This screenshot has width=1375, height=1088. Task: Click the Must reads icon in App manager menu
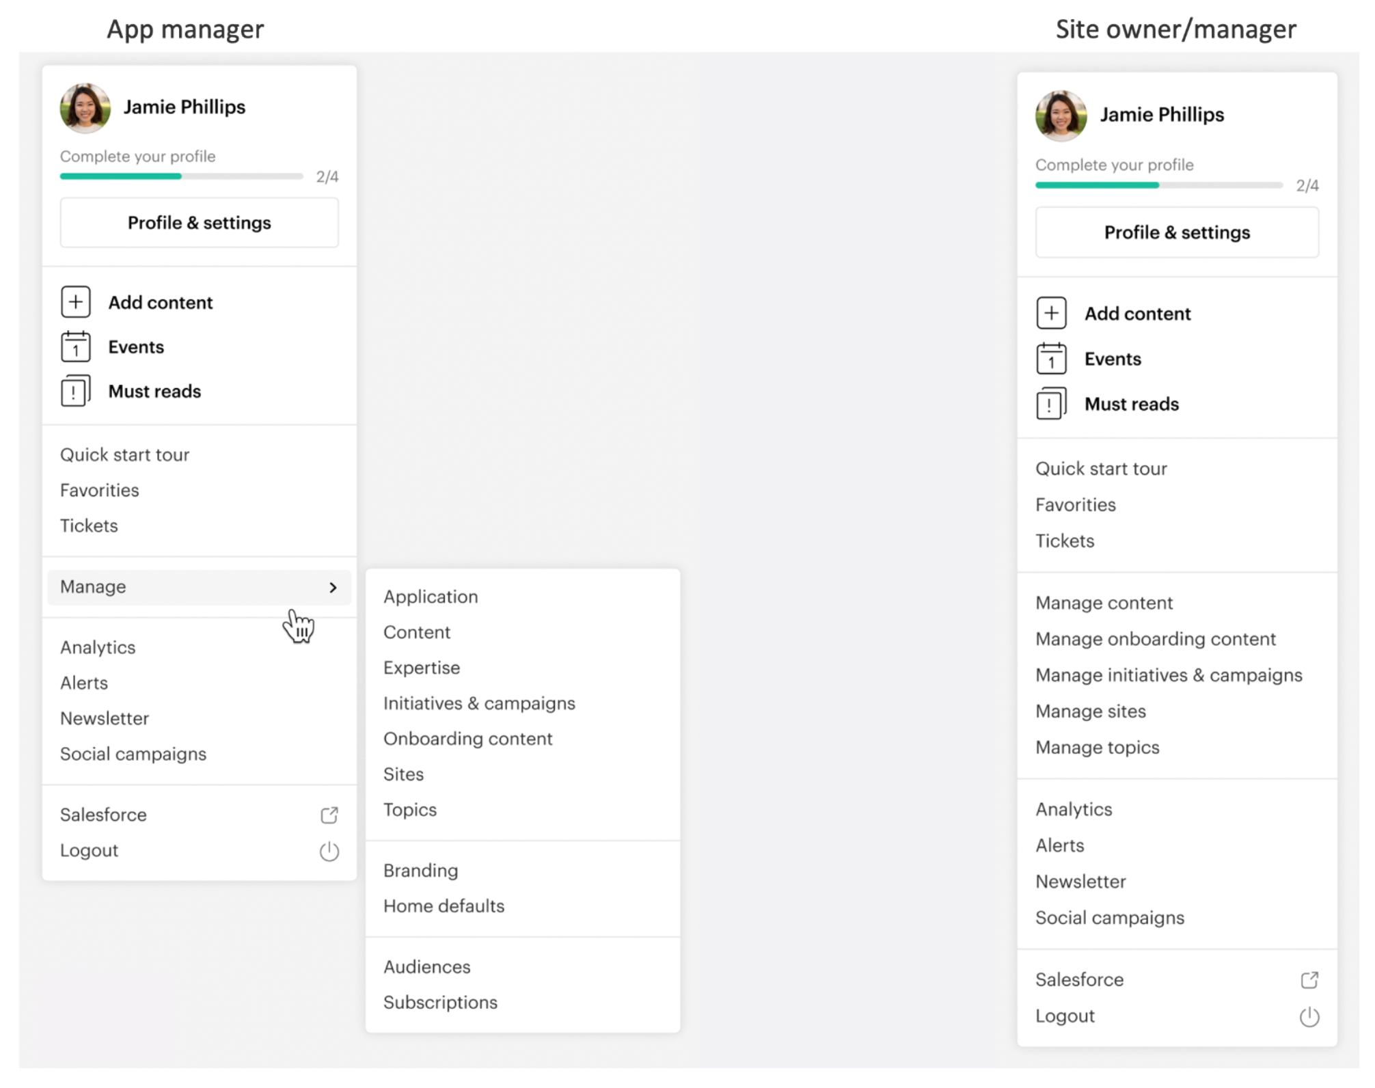[x=76, y=391]
